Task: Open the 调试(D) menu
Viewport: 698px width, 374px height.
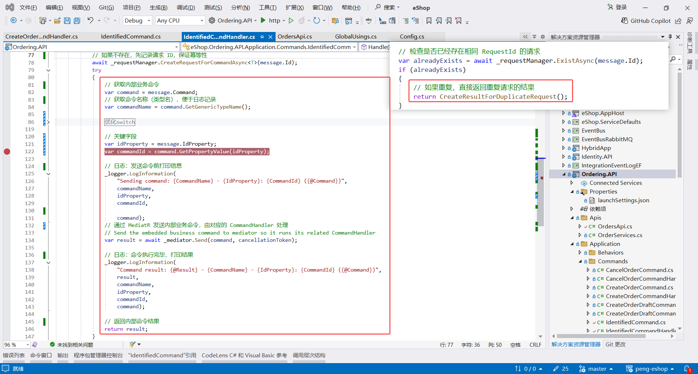Action: point(185,8)
